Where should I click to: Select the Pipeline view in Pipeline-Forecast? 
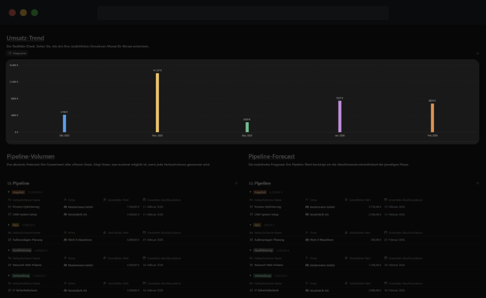click(x=260, y=183)
